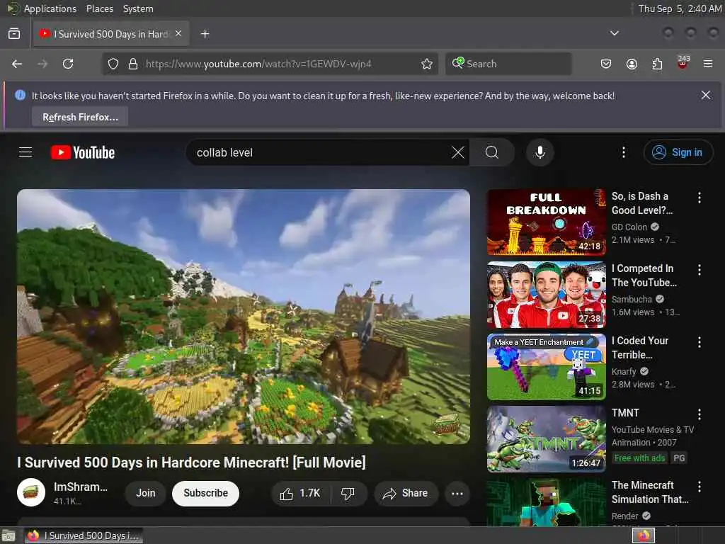The image size is (725, 544).
Task: Open Full Breakdown thumbnail video
Action: pyautogui.click(x=546, y=222)
